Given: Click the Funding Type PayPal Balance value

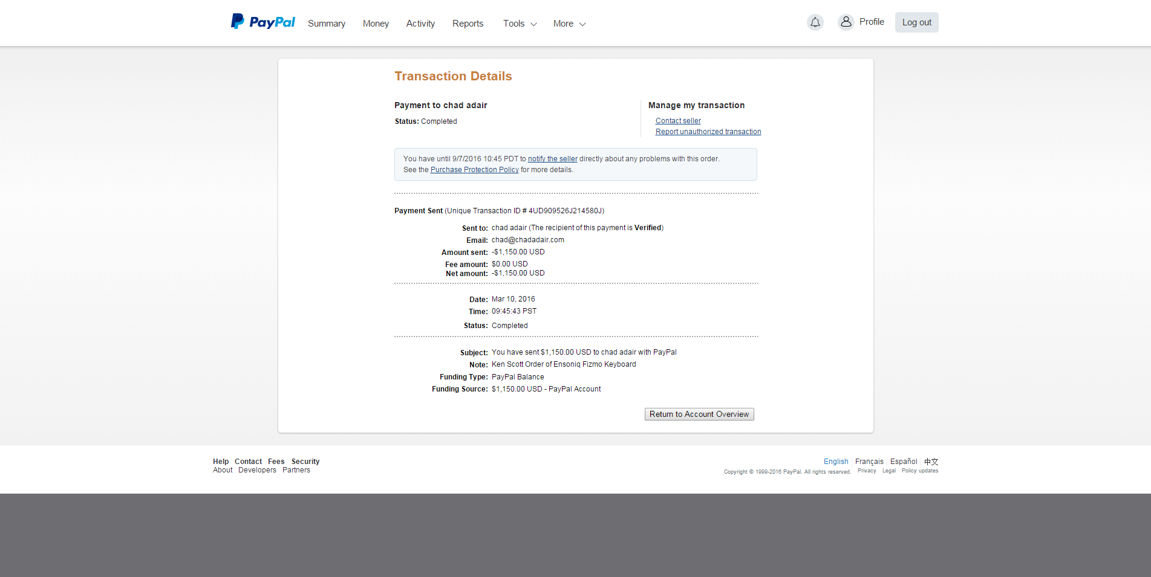Looking at the screenshot, I should click(518, 377).
